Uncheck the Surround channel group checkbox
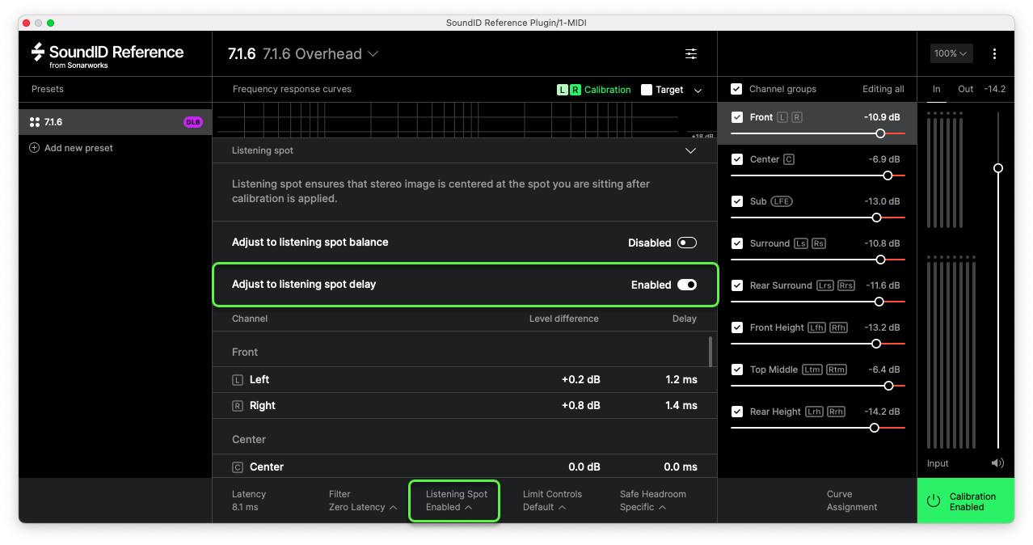This screenshot has height=545, width=1033. (736, 243)
